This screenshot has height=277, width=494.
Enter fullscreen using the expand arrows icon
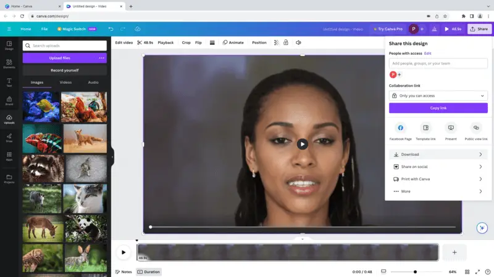(x=477, y=271)
